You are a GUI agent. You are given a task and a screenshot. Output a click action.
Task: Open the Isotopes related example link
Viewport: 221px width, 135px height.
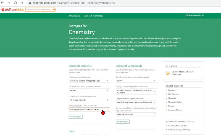(172, 90)
